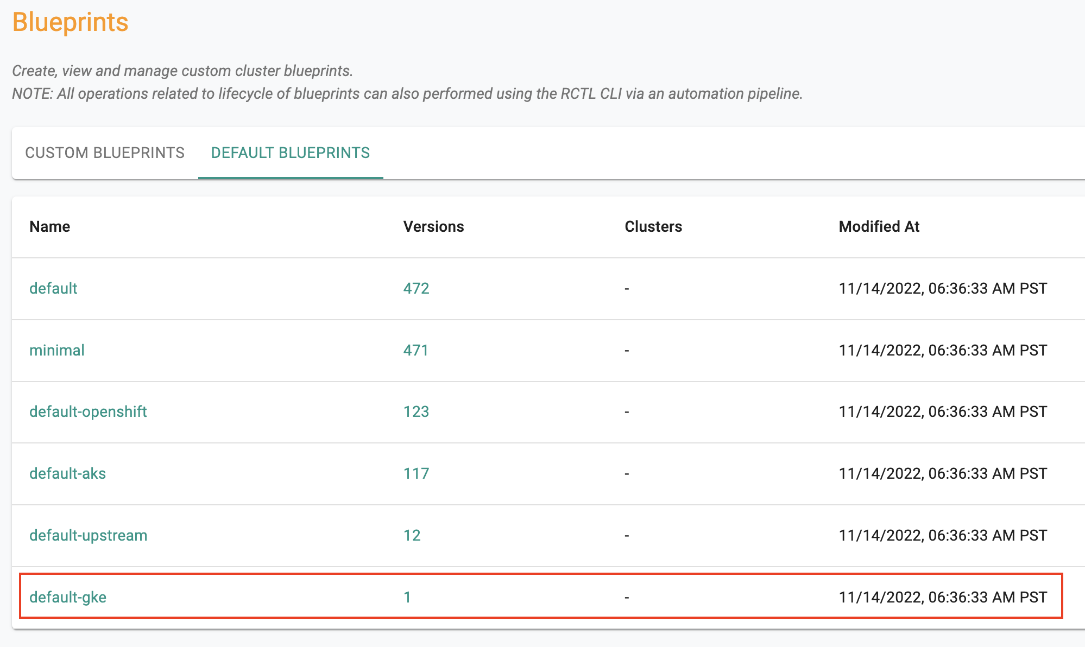View the 117 versions of default-aks
Screen dimensions: 1085x647
[x=417, y=473]
